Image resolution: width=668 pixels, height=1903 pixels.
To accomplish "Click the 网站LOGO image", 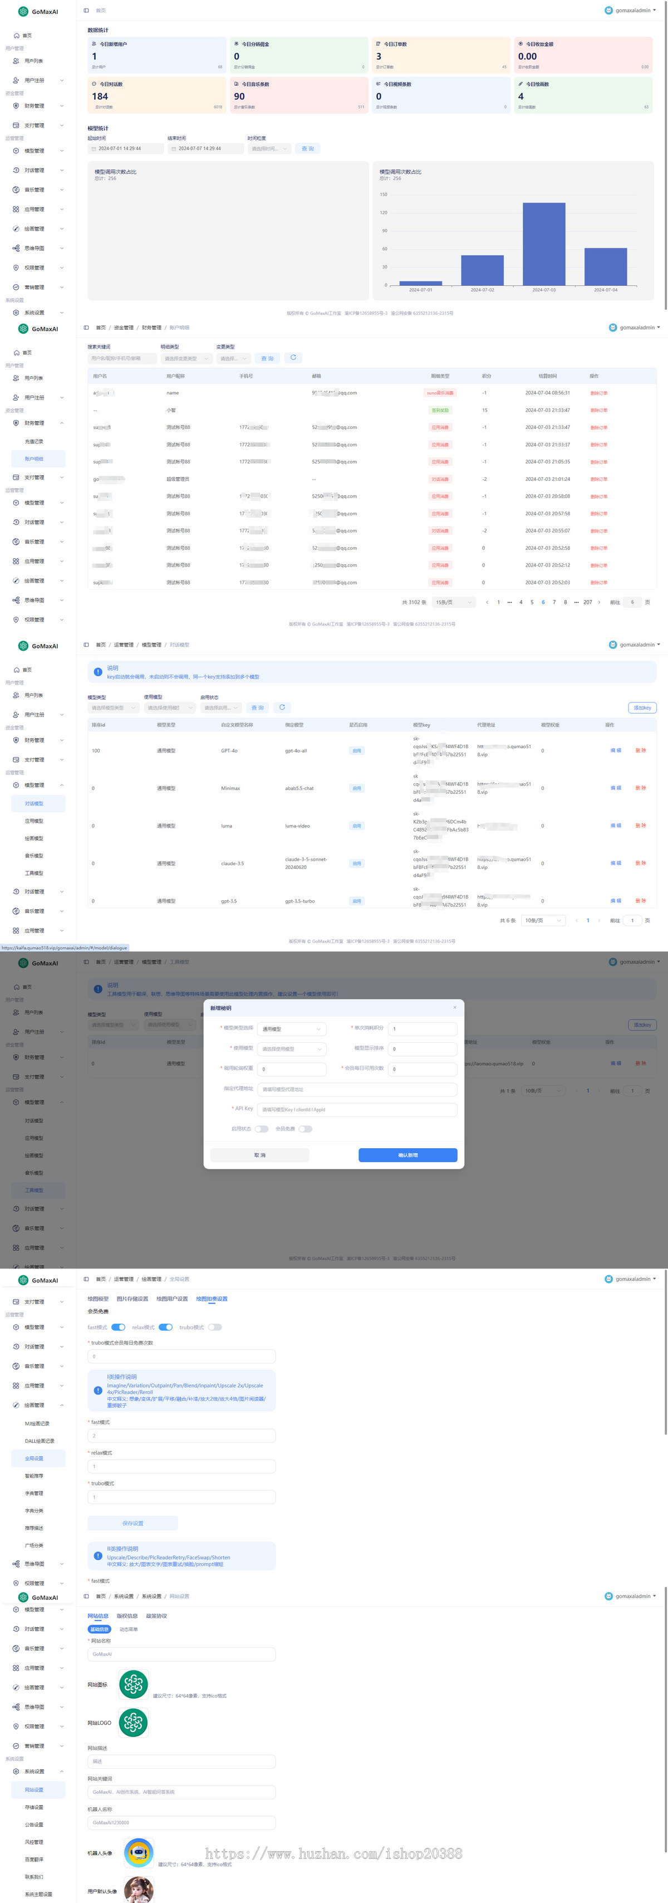I will [134, 1723].
